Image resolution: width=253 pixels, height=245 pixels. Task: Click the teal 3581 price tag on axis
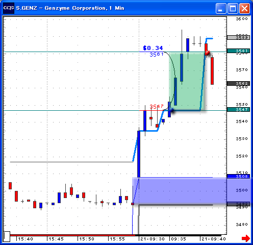point(238,51)
